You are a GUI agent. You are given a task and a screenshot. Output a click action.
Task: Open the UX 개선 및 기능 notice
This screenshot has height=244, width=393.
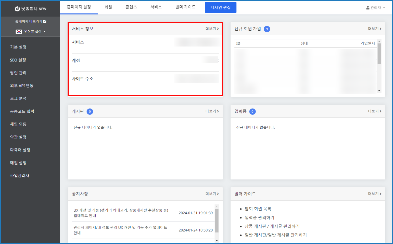121,213
